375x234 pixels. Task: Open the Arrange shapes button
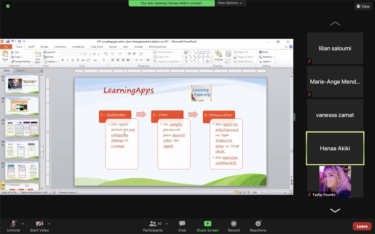click(218, 57)
